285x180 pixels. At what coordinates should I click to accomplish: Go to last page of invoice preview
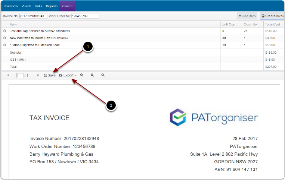coord(38,75)
